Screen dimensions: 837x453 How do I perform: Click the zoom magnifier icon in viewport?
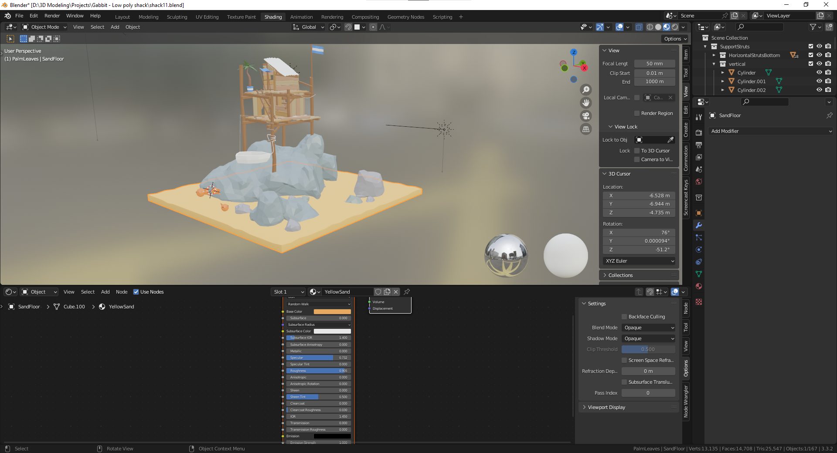586,90
